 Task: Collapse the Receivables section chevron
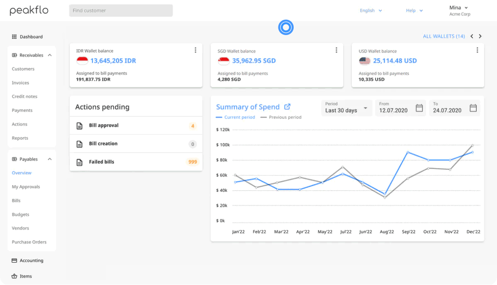click(50, 55)
